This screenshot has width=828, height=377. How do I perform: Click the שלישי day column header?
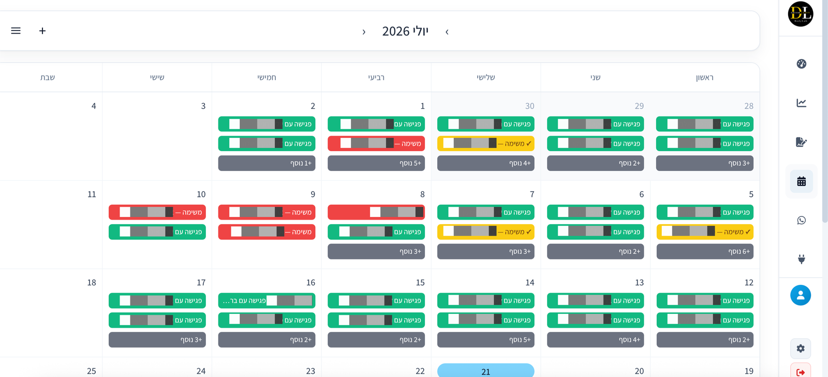485,78
